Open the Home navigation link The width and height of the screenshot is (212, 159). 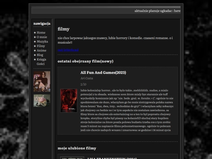41,33
